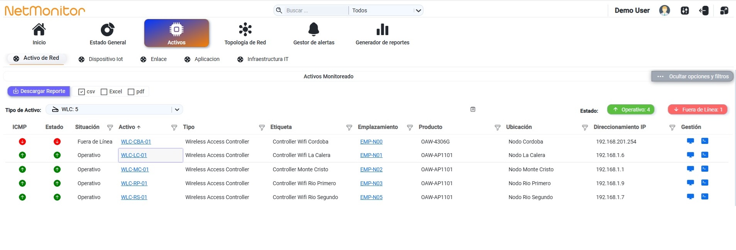Image resolution: width=736 pixels, height=250 pixels.
Task: Click the calendar icon above the table
Action: coord(473,109)
